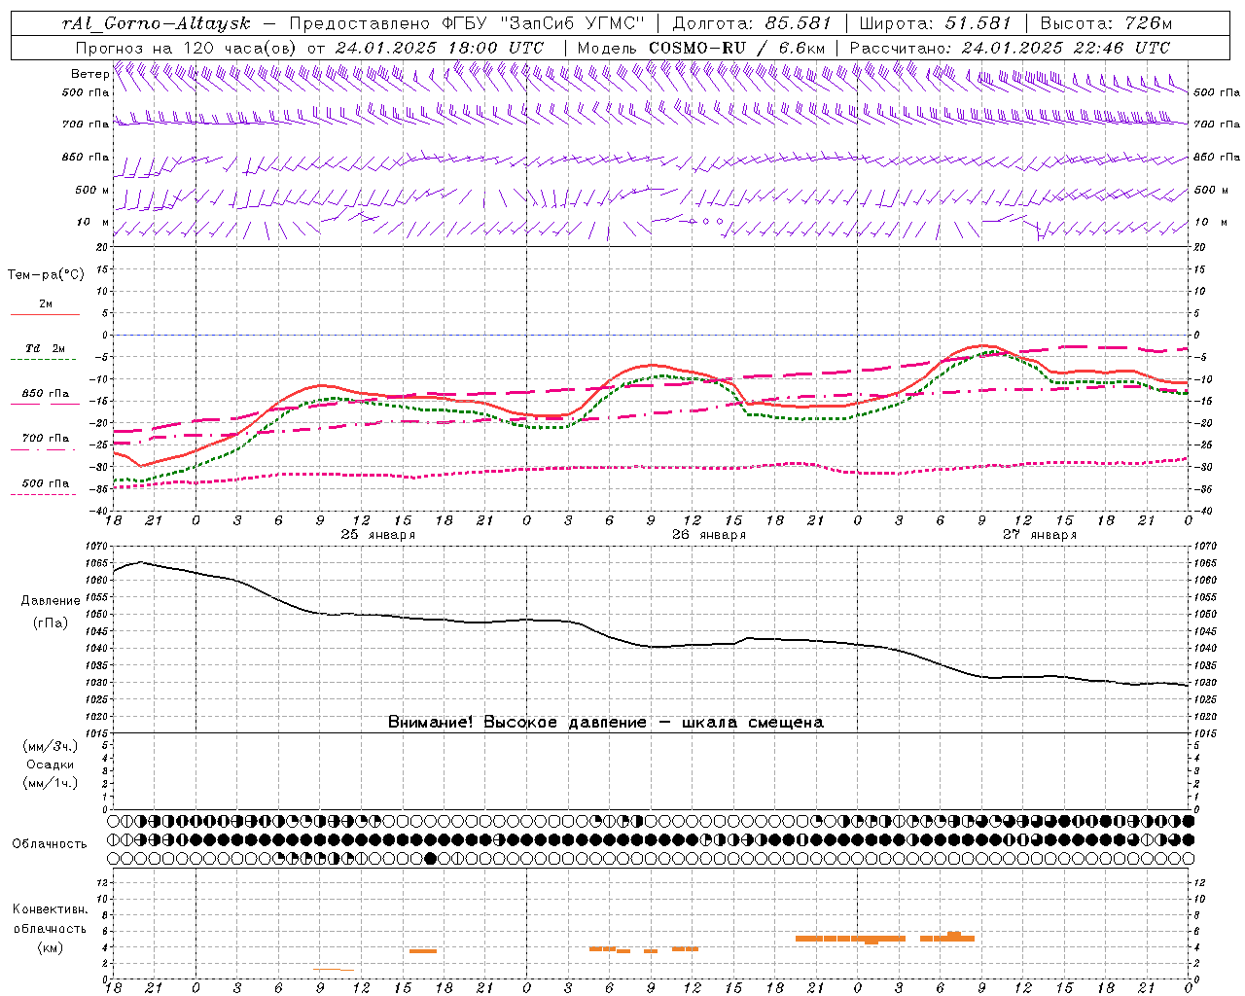Select the Прогноз на 120 часа(ов) text
Image resolution: width=1245 pixels, height=996 pixels.
click(x=187, y=48)
